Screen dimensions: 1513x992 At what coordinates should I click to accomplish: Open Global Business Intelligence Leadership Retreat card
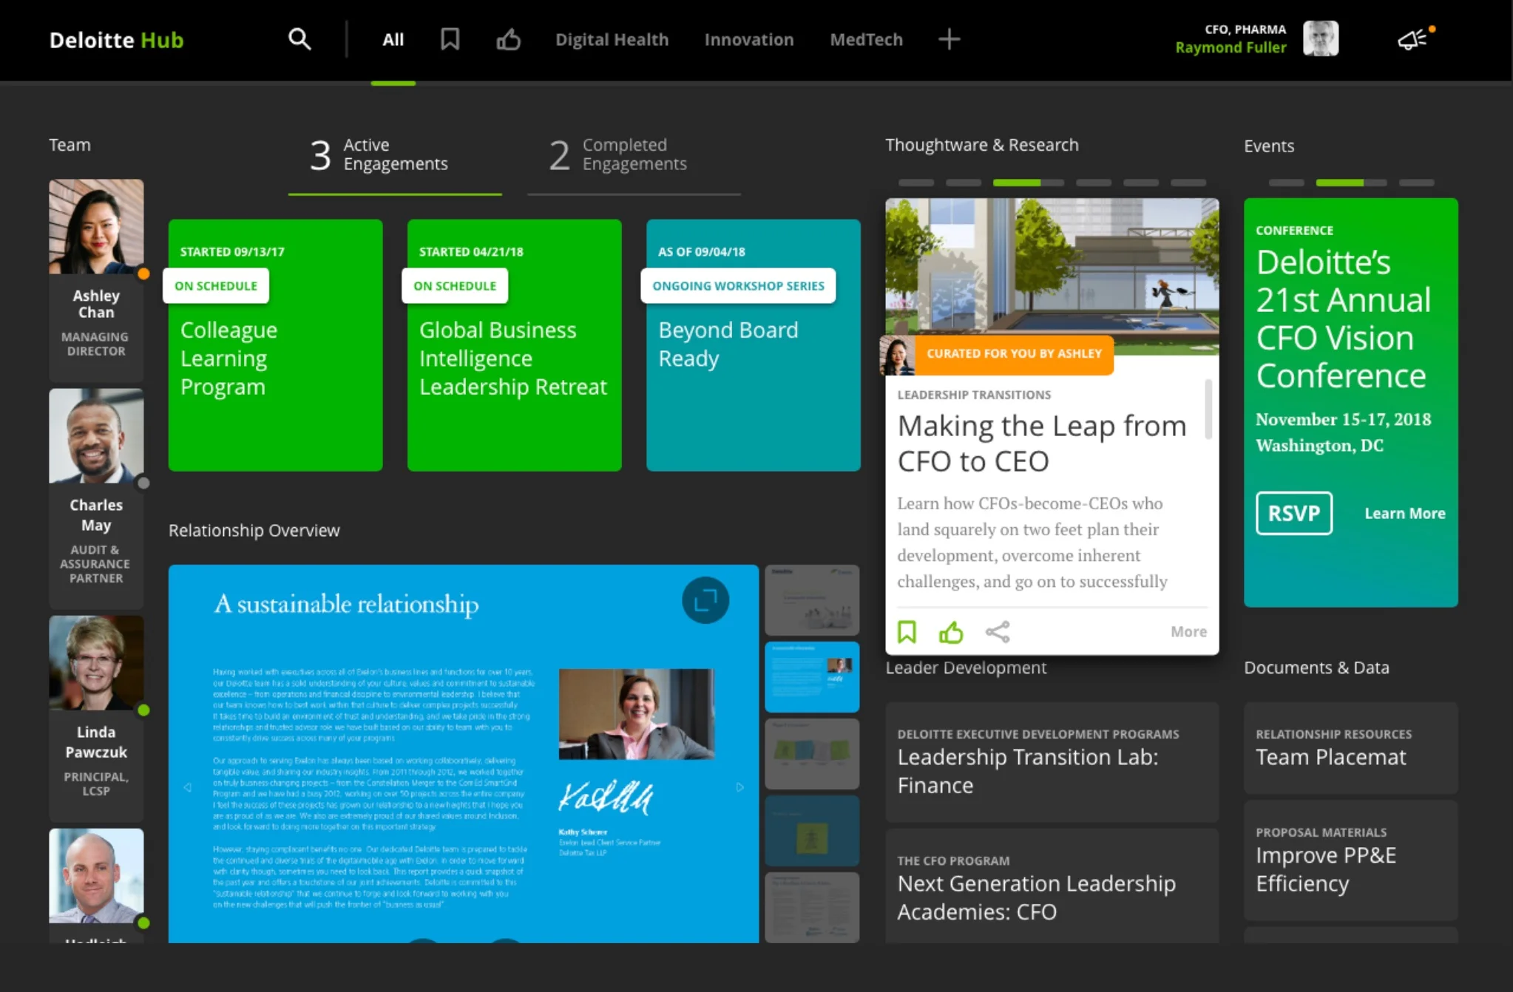pos(514,345)
